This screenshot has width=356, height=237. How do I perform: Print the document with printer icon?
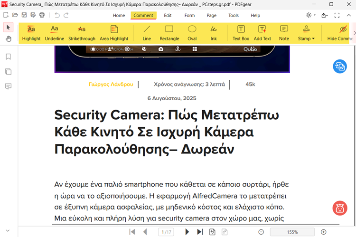(x=42, y=15)
